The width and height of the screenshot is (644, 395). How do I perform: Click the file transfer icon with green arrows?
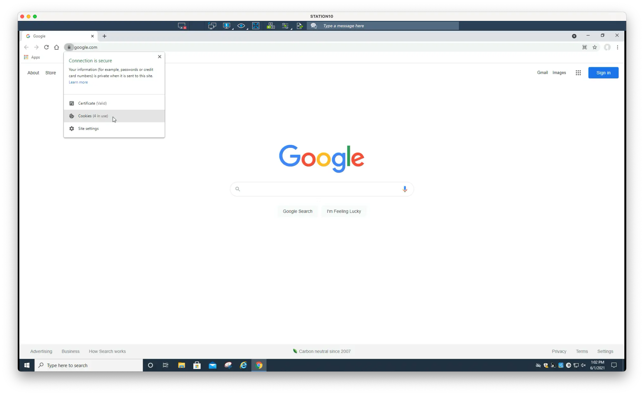pos(300,26)
